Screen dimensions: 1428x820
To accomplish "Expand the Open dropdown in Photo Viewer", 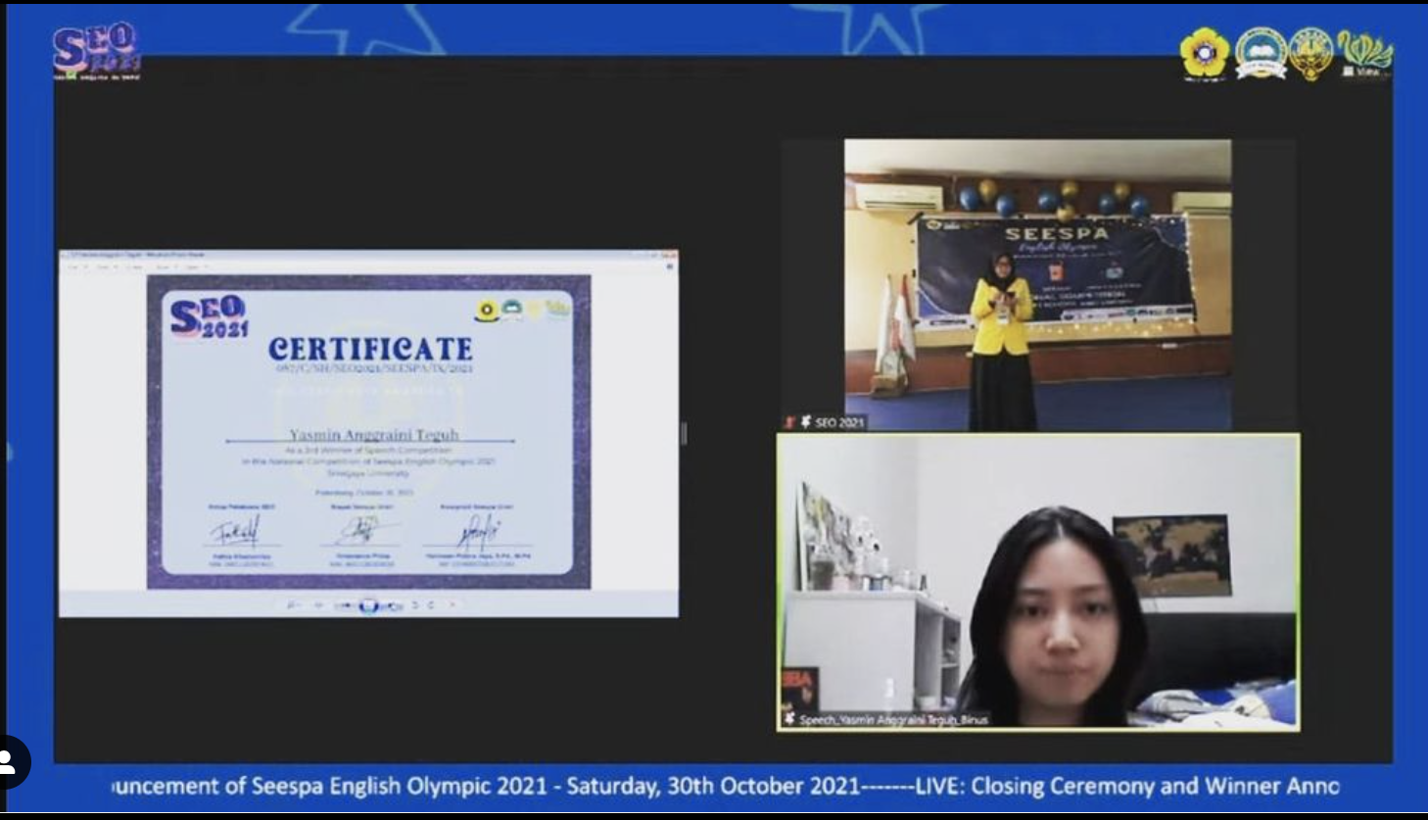I will (194, 266).
